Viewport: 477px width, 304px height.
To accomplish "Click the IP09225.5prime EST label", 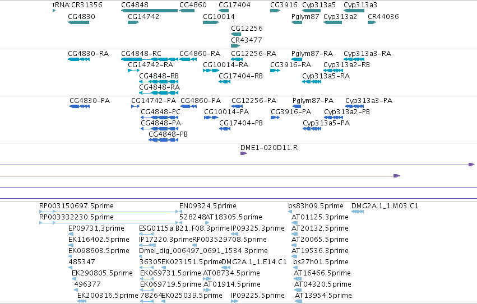I will pos(258,296).
